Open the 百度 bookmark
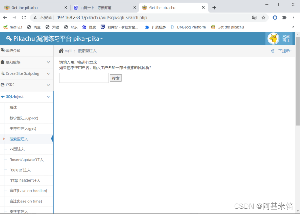This screenshot has height=214, width=300. [x=89, y=27]
